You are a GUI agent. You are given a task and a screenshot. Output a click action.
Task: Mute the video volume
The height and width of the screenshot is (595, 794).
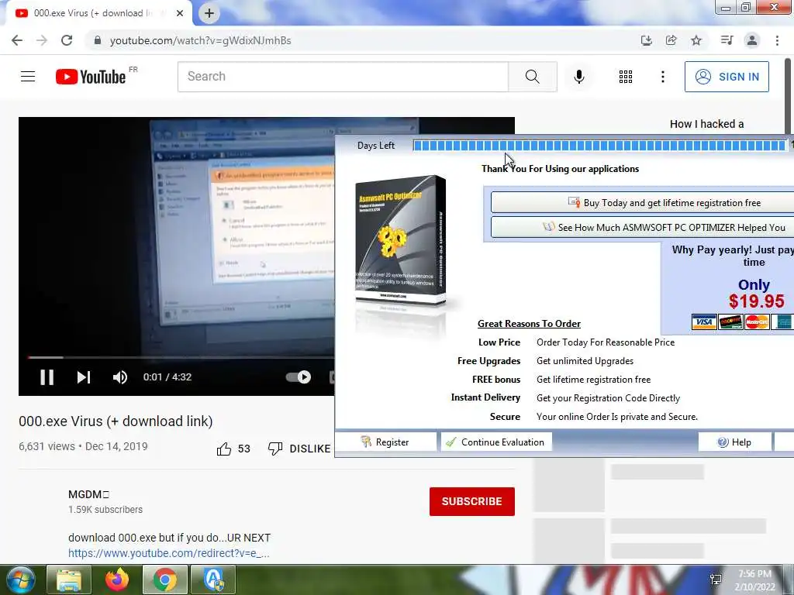tap(120, 377)
